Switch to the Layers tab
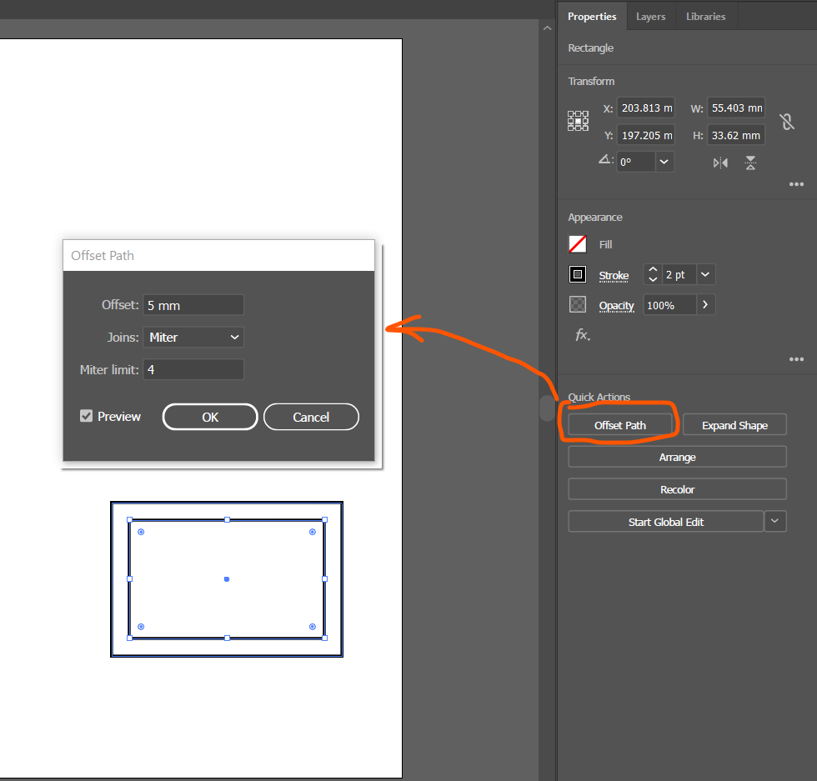This screenshot has width=817, height=781. pyautogui.click(x=650, y=16)
